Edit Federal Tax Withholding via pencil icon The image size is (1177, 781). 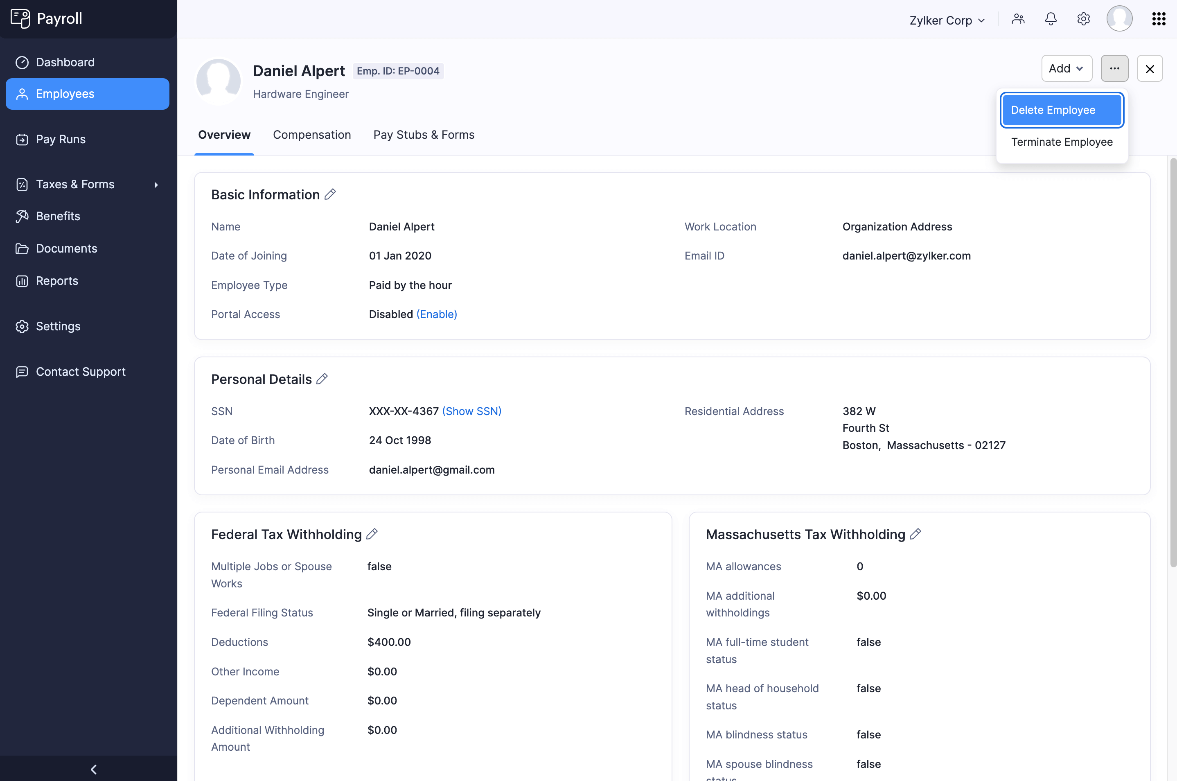(x=372, y=533)
